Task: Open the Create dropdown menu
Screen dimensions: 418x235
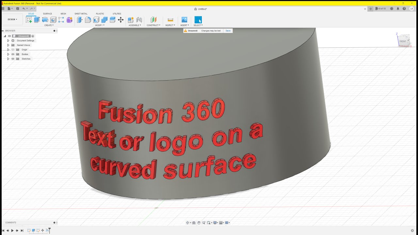Action: [x=49, y=25]
